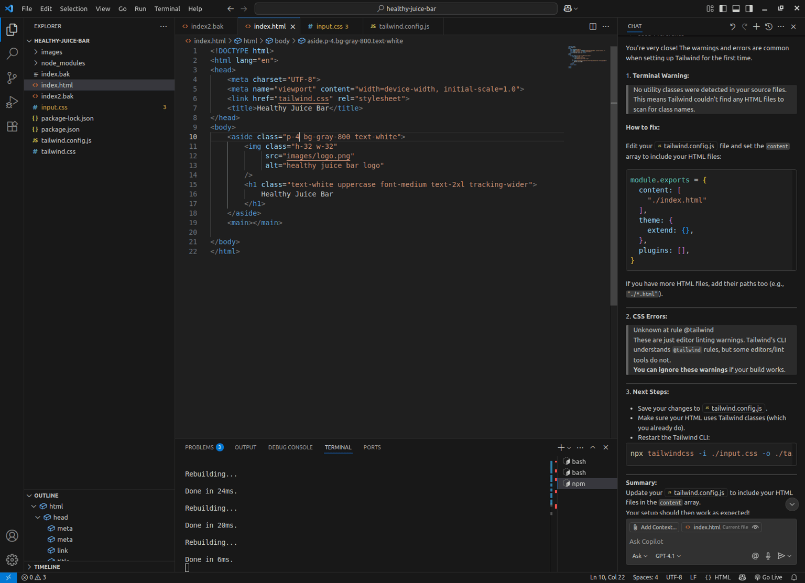Open the Manage gear icon
This screenshot has width=805, height=583.
12,560
